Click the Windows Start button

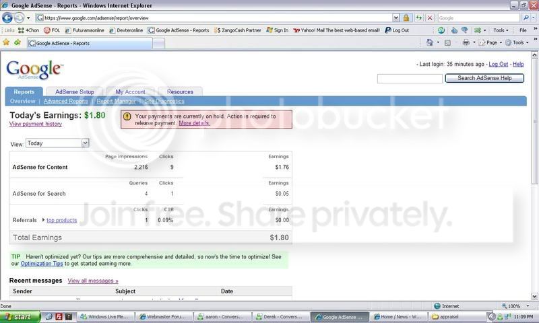point(20,316)
